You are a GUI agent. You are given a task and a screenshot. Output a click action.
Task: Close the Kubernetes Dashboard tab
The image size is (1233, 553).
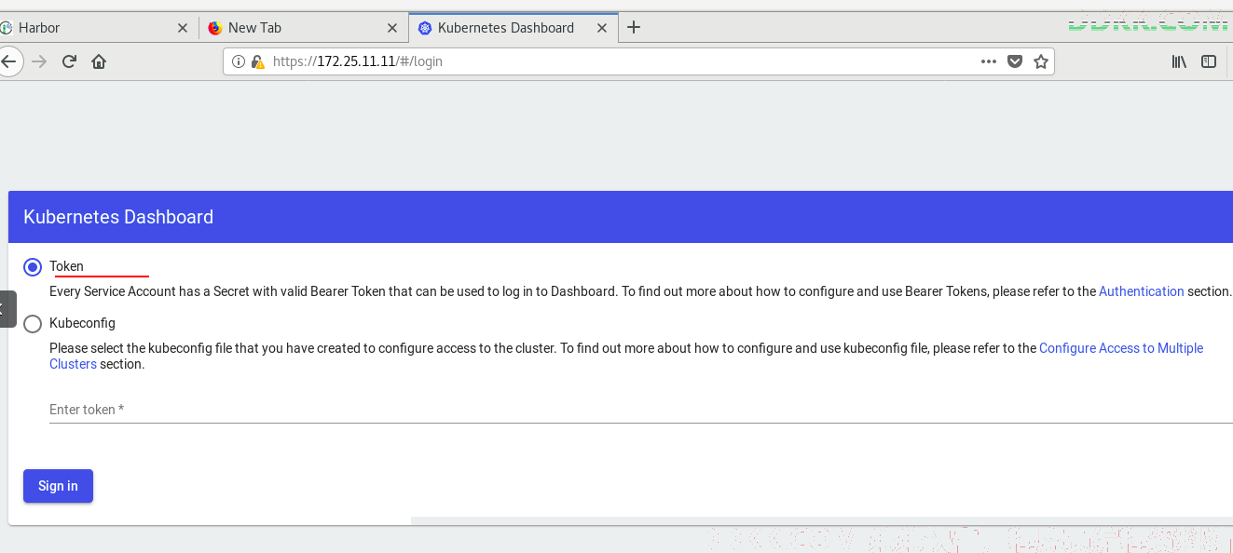pos(602,28)
